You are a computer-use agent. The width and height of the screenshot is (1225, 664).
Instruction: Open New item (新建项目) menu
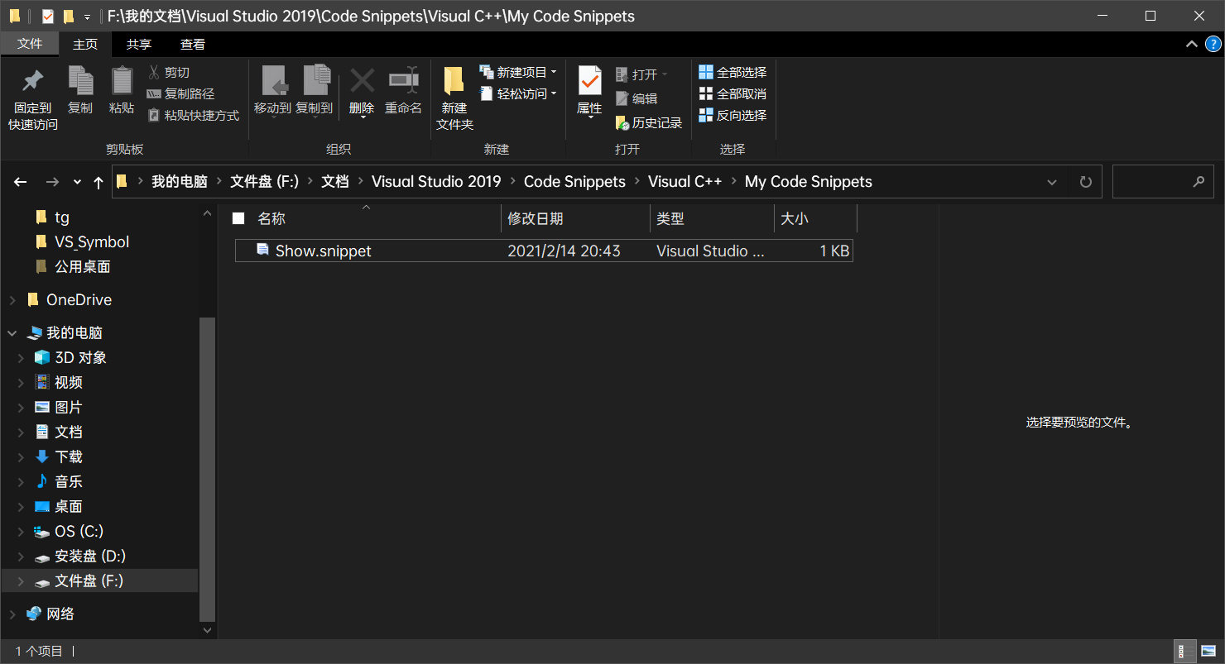(518, 73)
